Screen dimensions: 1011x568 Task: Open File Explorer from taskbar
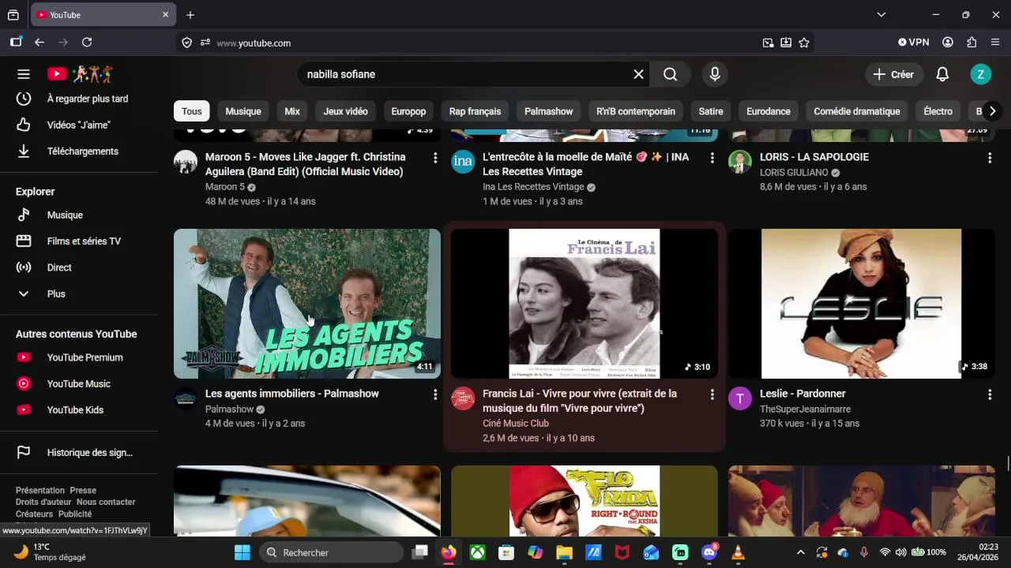coord(564,552)
